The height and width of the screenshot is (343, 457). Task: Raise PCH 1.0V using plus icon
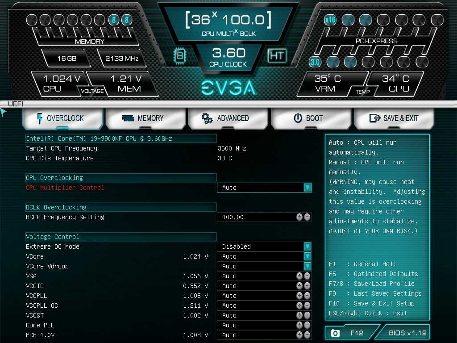click(x=299, y=335)
